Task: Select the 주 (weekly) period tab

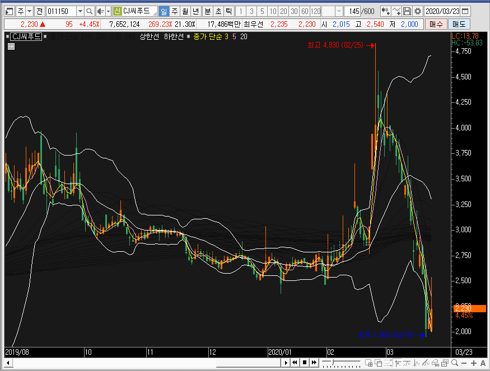Action: tap(175, 12)
